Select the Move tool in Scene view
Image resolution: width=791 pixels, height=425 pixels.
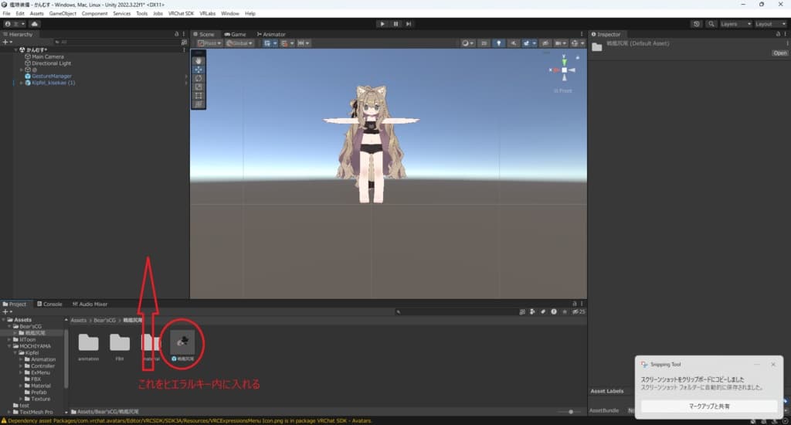[199, 70]
